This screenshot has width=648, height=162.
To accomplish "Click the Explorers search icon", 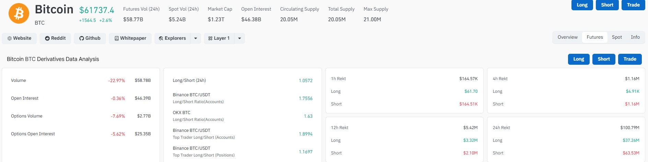I will pos(161,38).
